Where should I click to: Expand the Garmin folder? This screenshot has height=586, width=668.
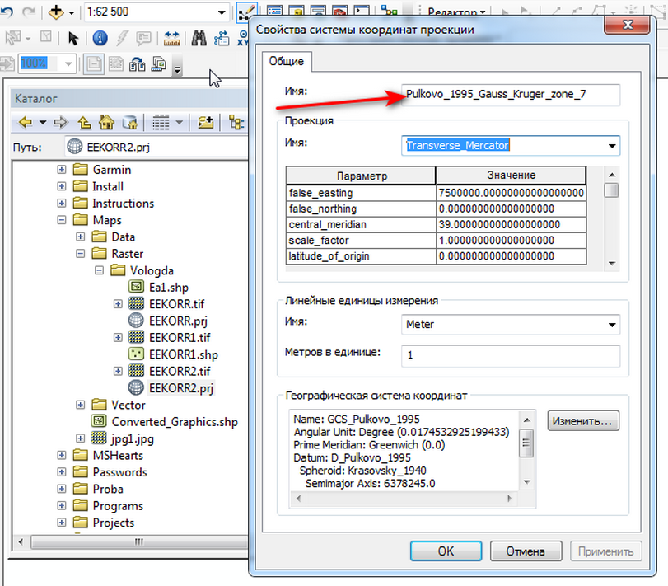pyautogui.click(x=61, y=170)
